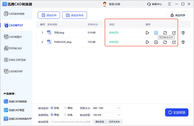Minimize the converter window
The height and width of the screenshot is (126, 194).
(177, 4)
